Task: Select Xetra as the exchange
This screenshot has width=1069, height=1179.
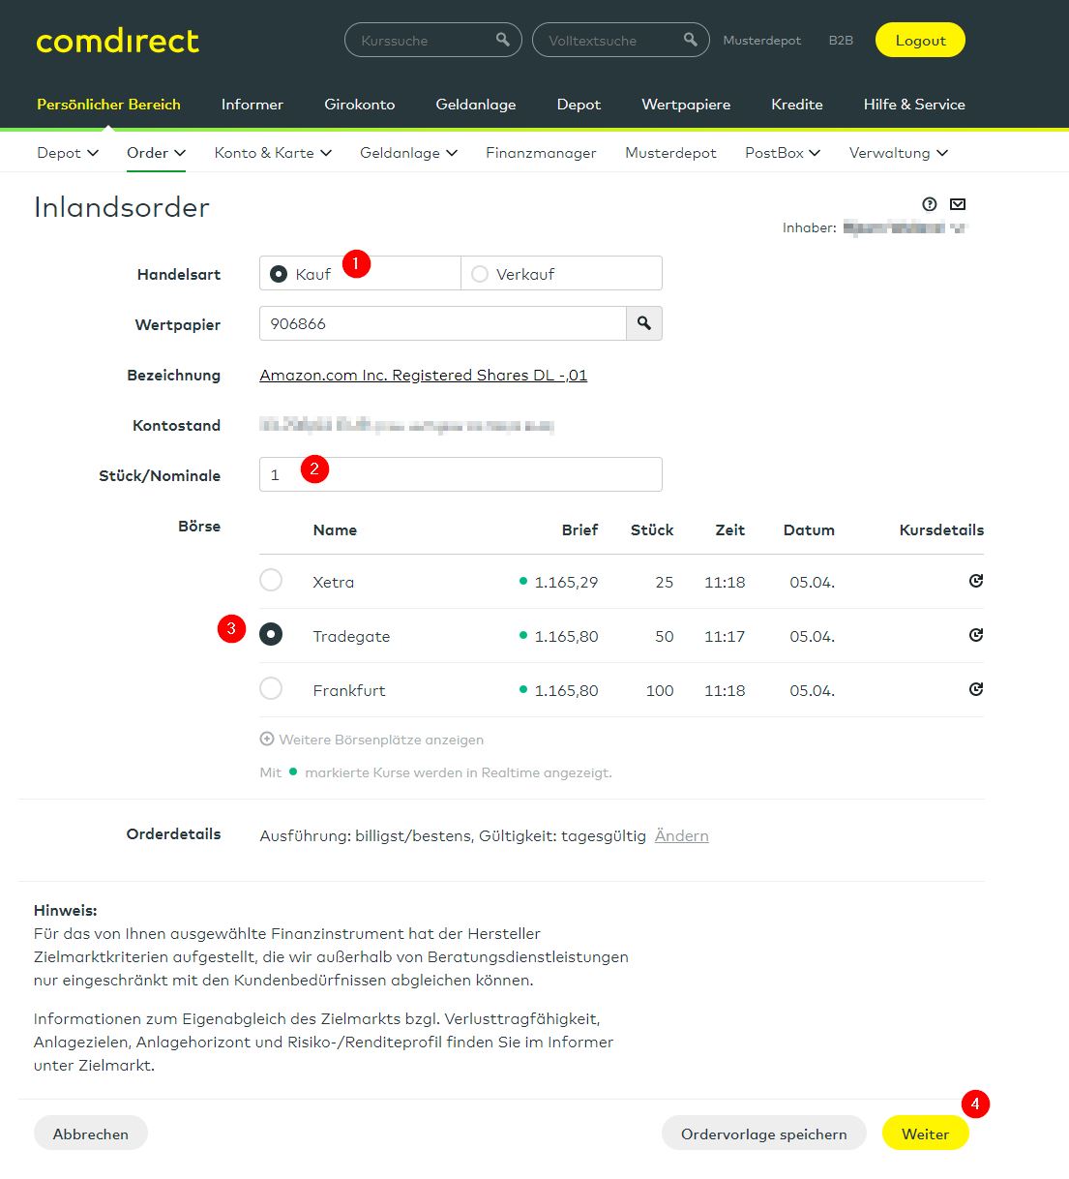Action: pyautogui.click(x=271, y=581)
